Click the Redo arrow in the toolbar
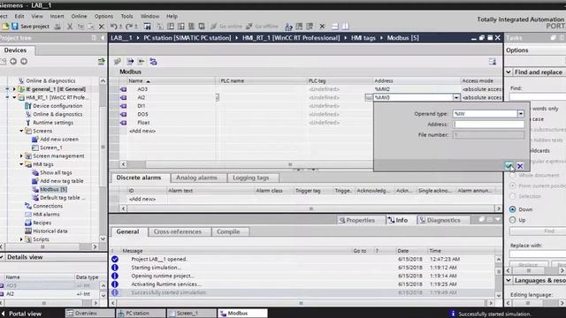This screenshot has height=318, width=566. [129, 26]
